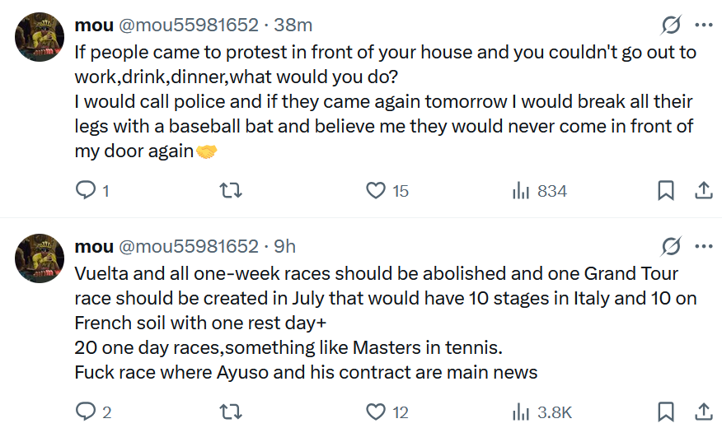Screen dimensions: 722x428
Task: Like the tweet with 12 likes
Action: point(376,412)
